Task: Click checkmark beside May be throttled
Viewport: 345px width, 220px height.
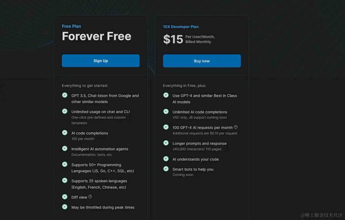Action: tap(65, 207)
